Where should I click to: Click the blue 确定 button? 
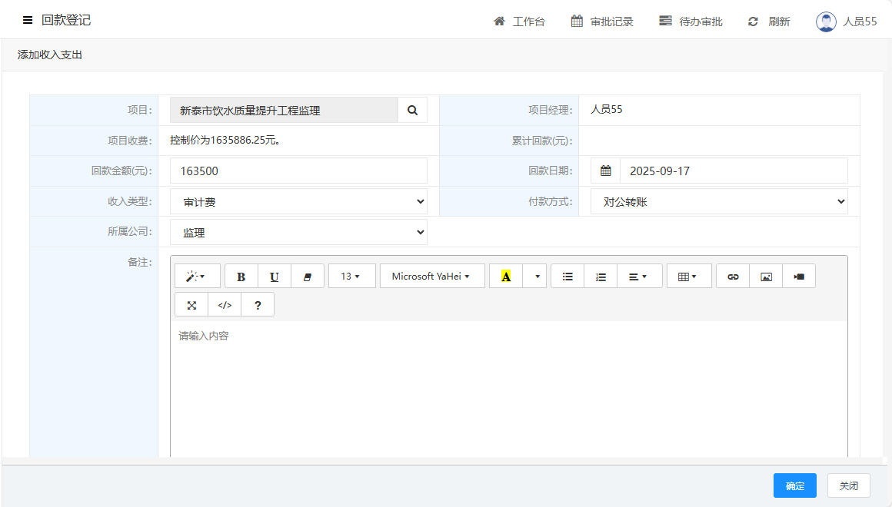[x=794, y=485]
